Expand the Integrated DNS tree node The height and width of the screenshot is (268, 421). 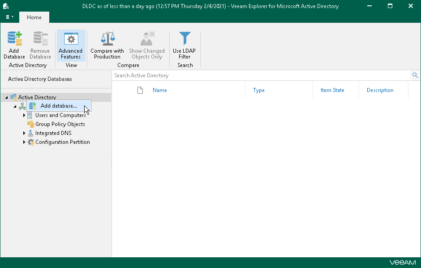point(24,133)
